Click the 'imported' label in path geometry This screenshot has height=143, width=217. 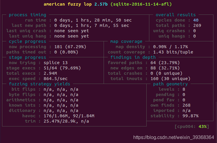pyautogui.click(x=164, y=110)
